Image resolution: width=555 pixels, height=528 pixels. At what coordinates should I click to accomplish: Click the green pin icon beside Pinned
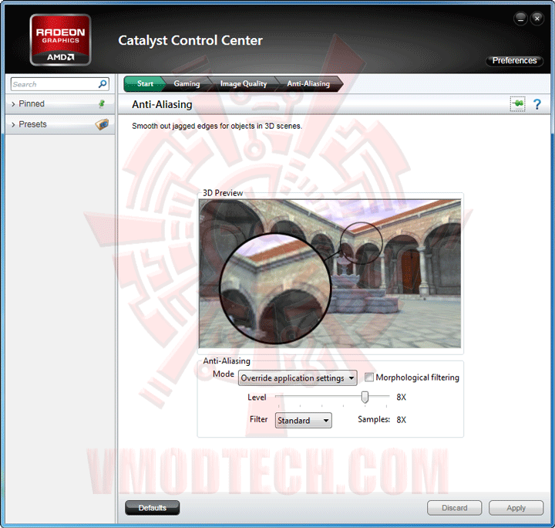click(102, 103)
